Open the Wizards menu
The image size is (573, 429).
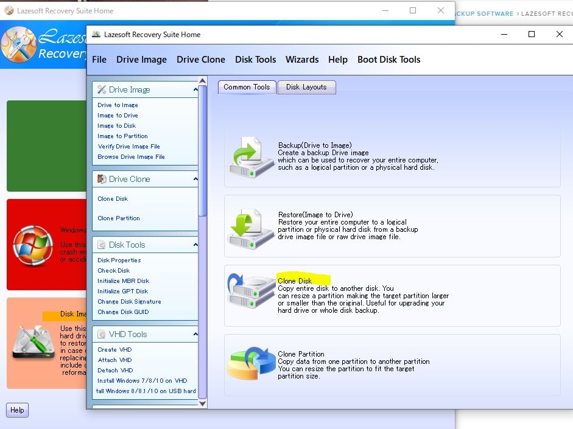click(302, 60)
